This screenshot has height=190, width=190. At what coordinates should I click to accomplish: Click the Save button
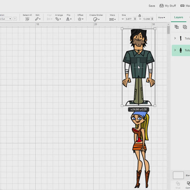152,6
